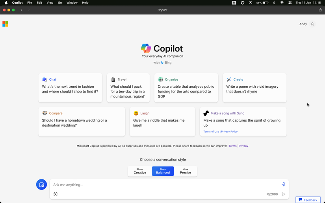Click the microphone icon in the input box
325x203 pixels.
(x=283, y=185)
